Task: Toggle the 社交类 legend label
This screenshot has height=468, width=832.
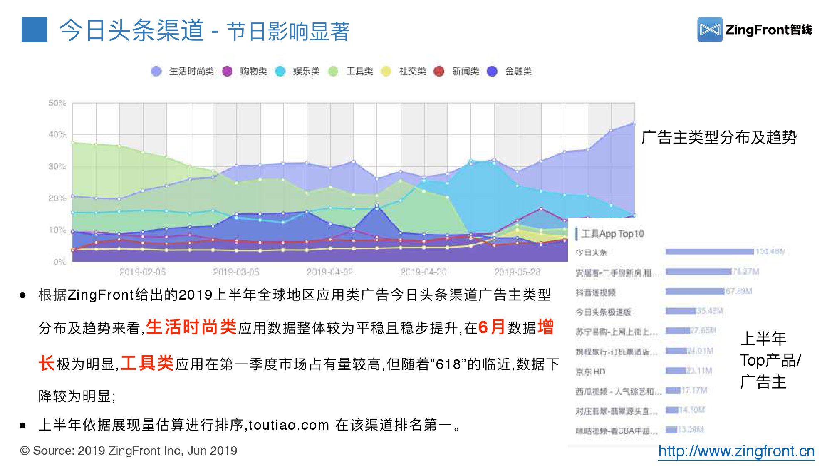Action: point(413,71)
